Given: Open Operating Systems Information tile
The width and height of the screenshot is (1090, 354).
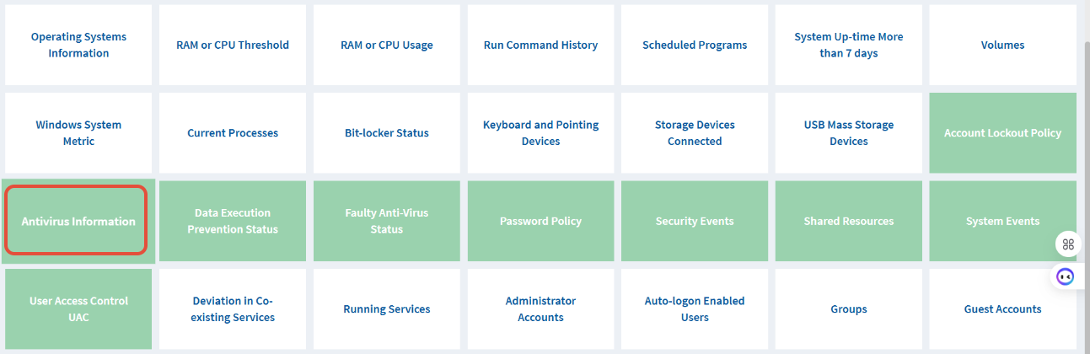Looking at the screenshot, I should (x=78, y=45).
